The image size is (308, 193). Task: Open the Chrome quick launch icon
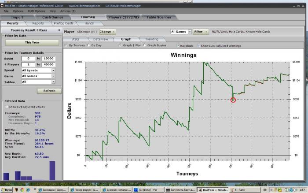(x=22, y=190)
